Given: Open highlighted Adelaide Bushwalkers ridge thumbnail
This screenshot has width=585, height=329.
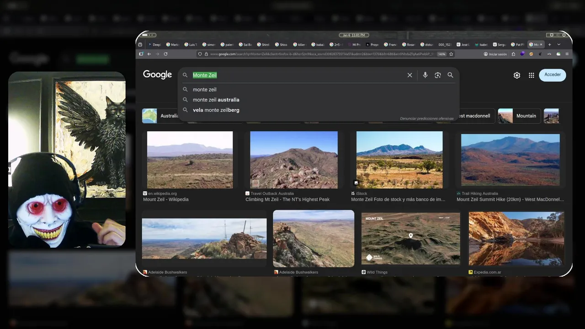Looking at the screenshot, I should pos(314,239).
